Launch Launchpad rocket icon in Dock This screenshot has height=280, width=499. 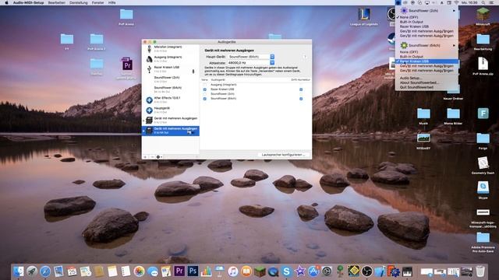[31, 271]
